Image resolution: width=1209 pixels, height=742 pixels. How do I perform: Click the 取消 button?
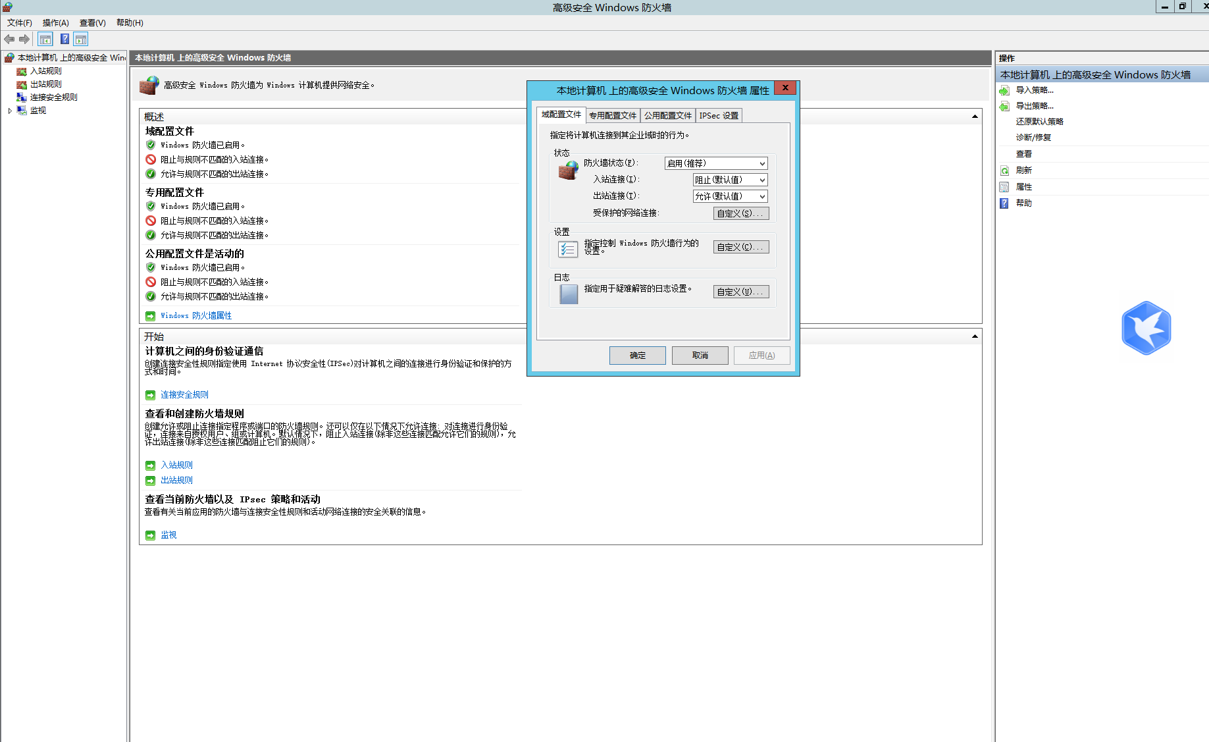pyautogui.click(x=700, y=356)
